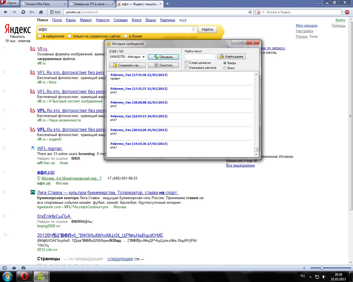
Task: Select the Вверх radio button
Action: (x=225, y=63)
